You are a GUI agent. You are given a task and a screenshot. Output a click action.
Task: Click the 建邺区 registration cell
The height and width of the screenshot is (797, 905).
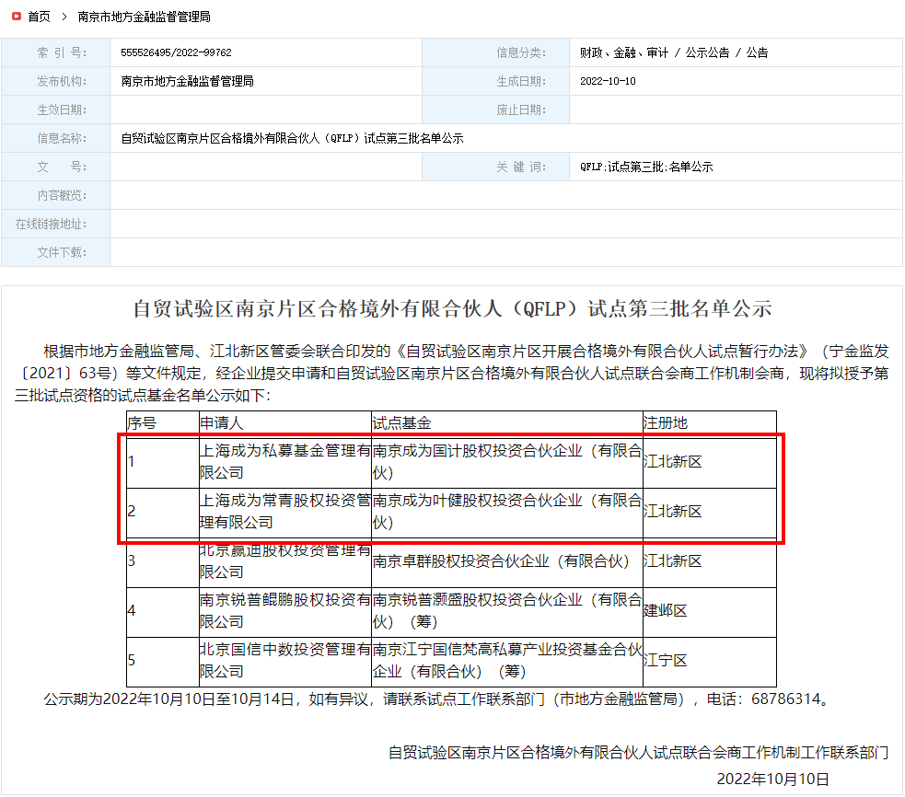pyautogui.click(x=665, y=611)
